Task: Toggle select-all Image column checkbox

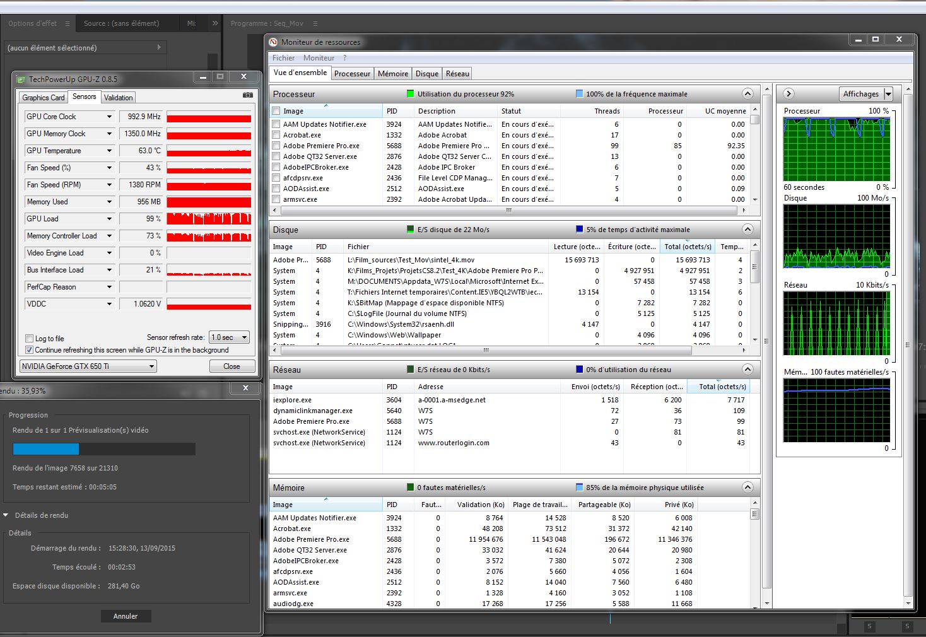Action: click(x=276, y=111)
